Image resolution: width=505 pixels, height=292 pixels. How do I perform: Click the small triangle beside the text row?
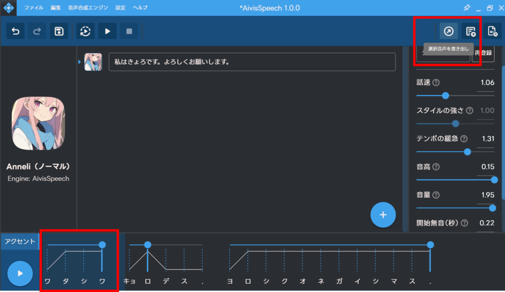79,62
